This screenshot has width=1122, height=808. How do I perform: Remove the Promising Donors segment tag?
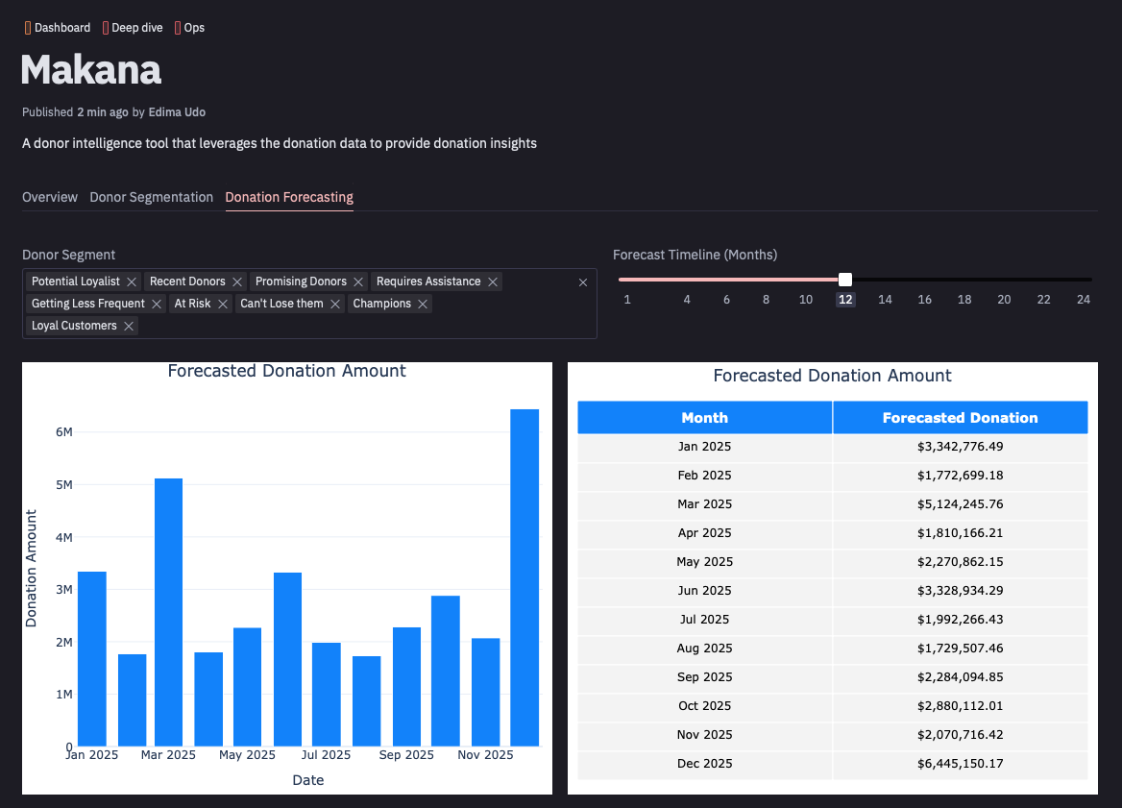(358, 282)
